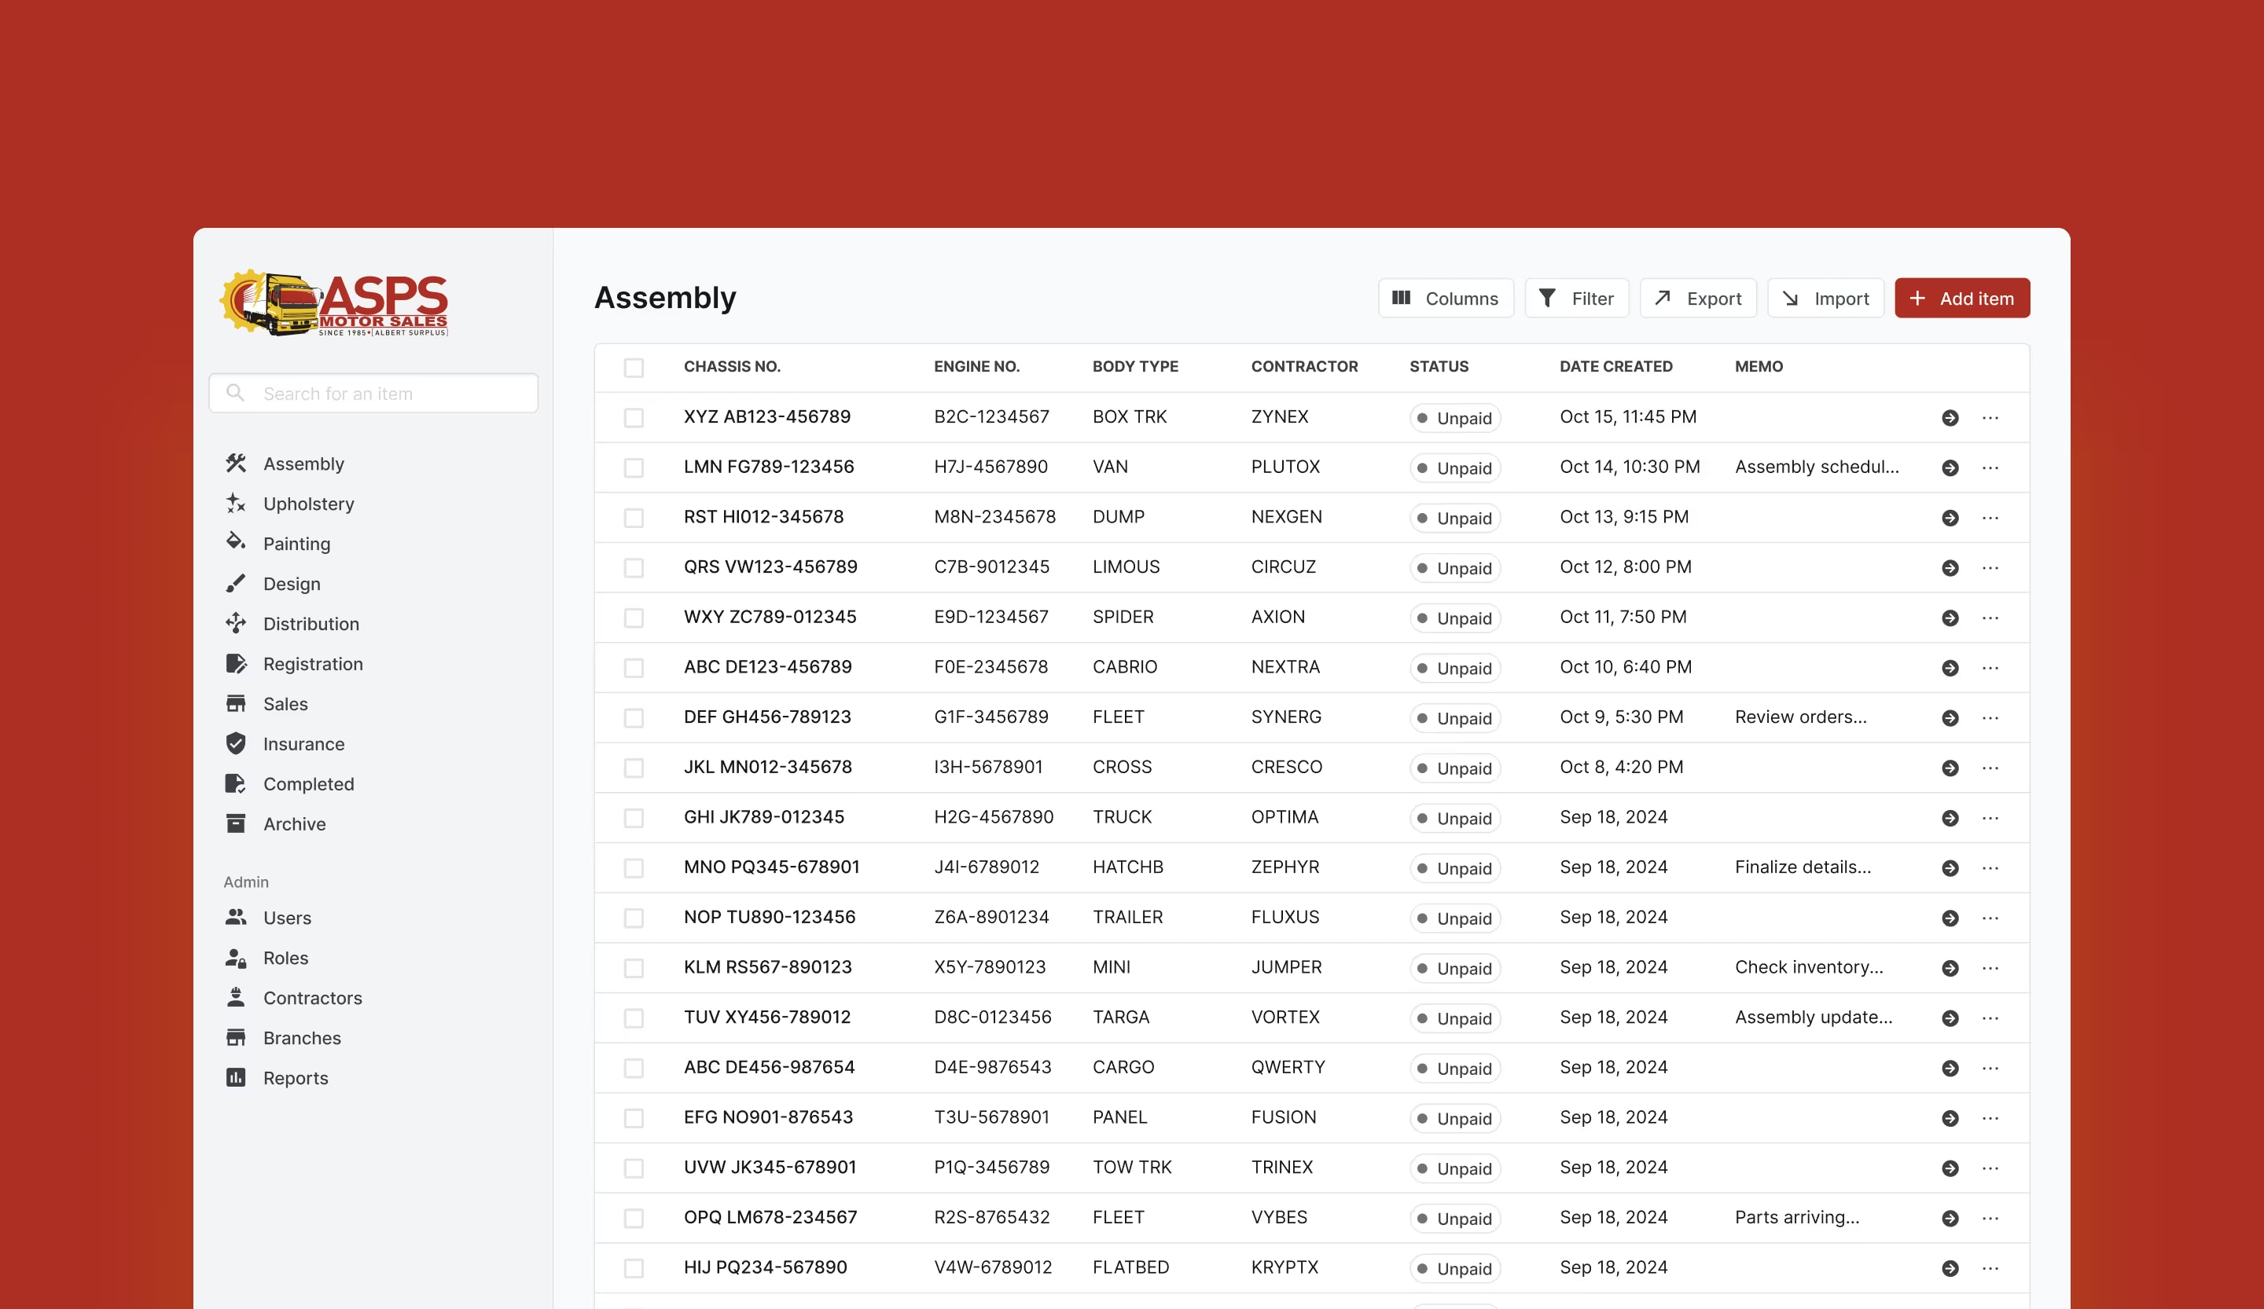Click the ASPS Motor Sales logo
The image size is (2264, 1309).
pyautogui.click(x=334, y=303)
